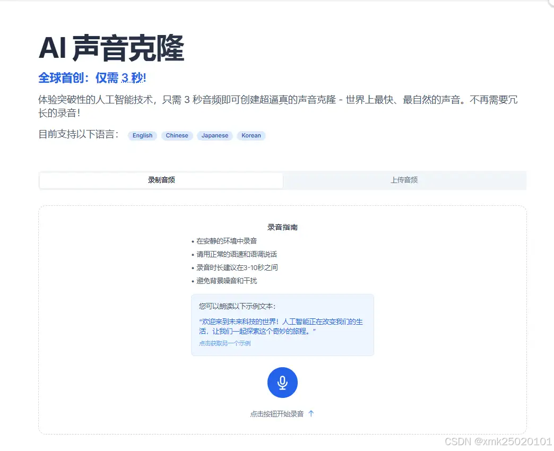Click the 点击按钮开始录音 hint text
The height and width of the screenshot is (451, 554).
coord(276,414)
